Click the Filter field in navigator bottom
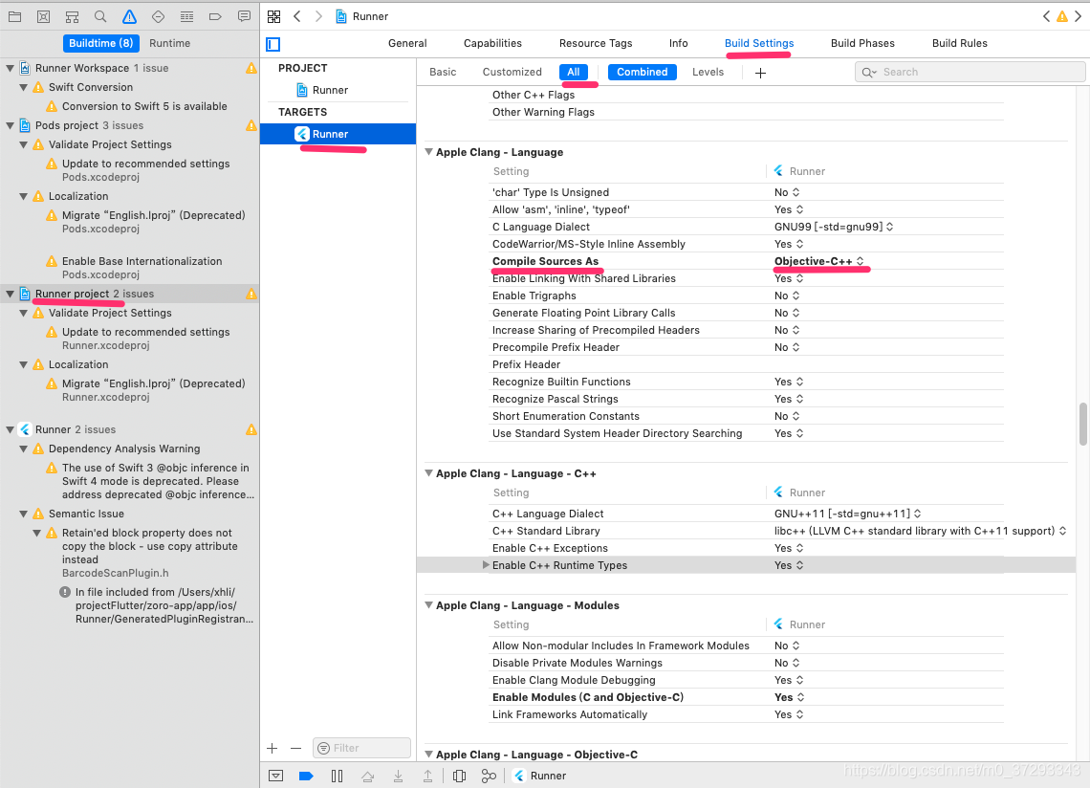This screenshot has width=1090, height=788. pos(361,747)
